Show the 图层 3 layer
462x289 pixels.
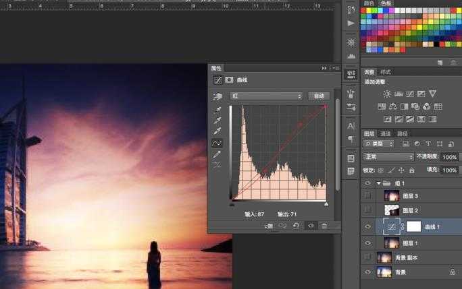point(368,195)
